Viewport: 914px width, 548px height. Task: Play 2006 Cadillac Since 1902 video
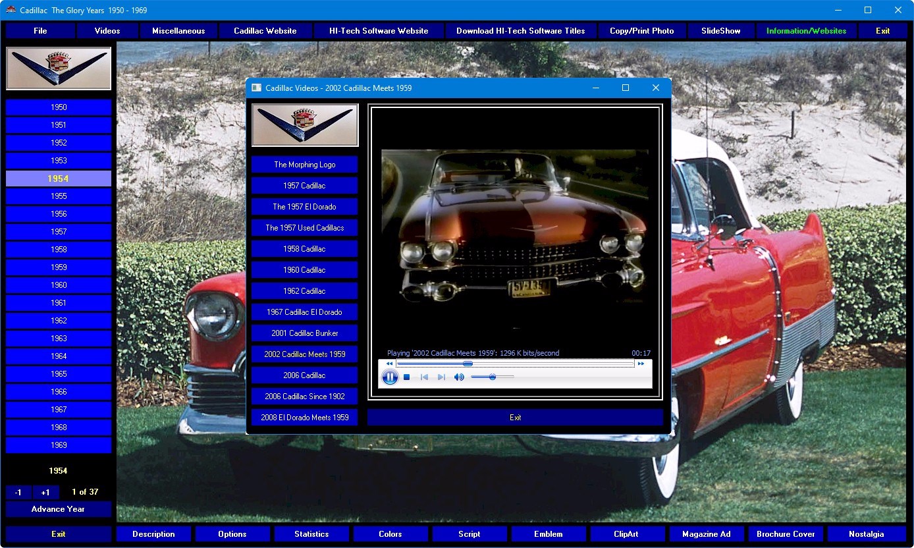click(x=305, y=397)
